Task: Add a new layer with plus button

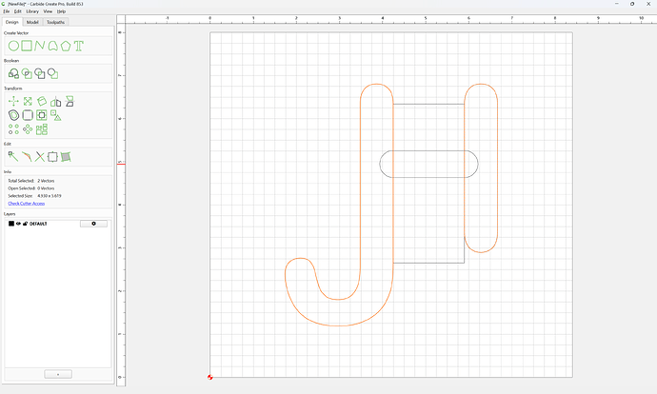Action: [x=58, y=374]
